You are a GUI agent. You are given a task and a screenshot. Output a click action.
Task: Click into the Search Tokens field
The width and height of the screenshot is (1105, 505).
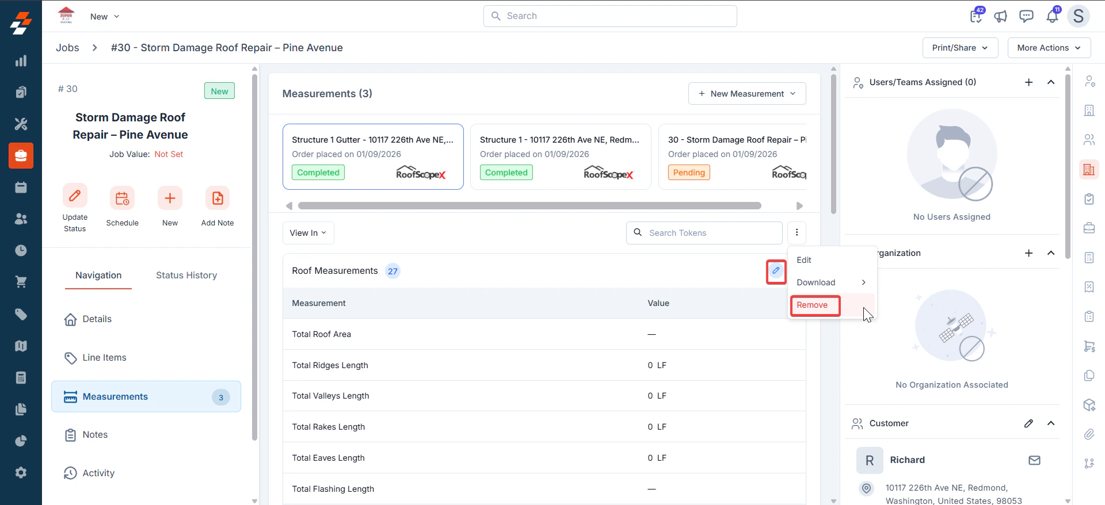pyautogui.click(x=704, y=233)
